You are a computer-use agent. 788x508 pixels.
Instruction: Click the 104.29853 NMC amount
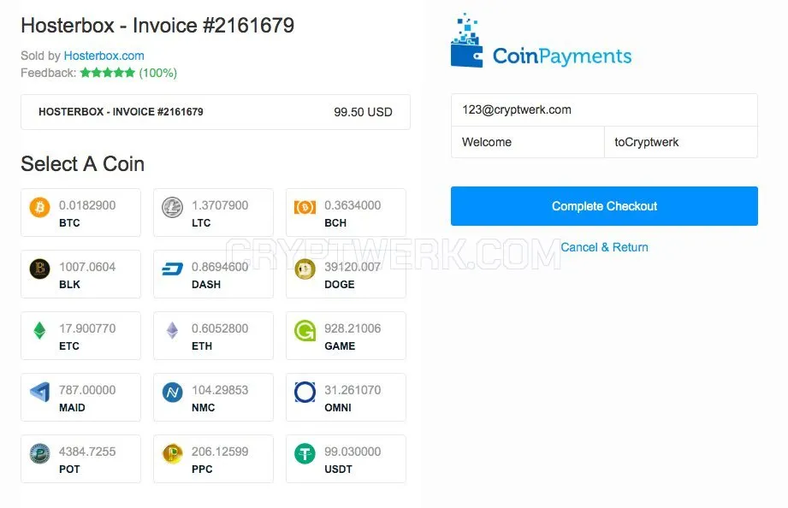220,390
